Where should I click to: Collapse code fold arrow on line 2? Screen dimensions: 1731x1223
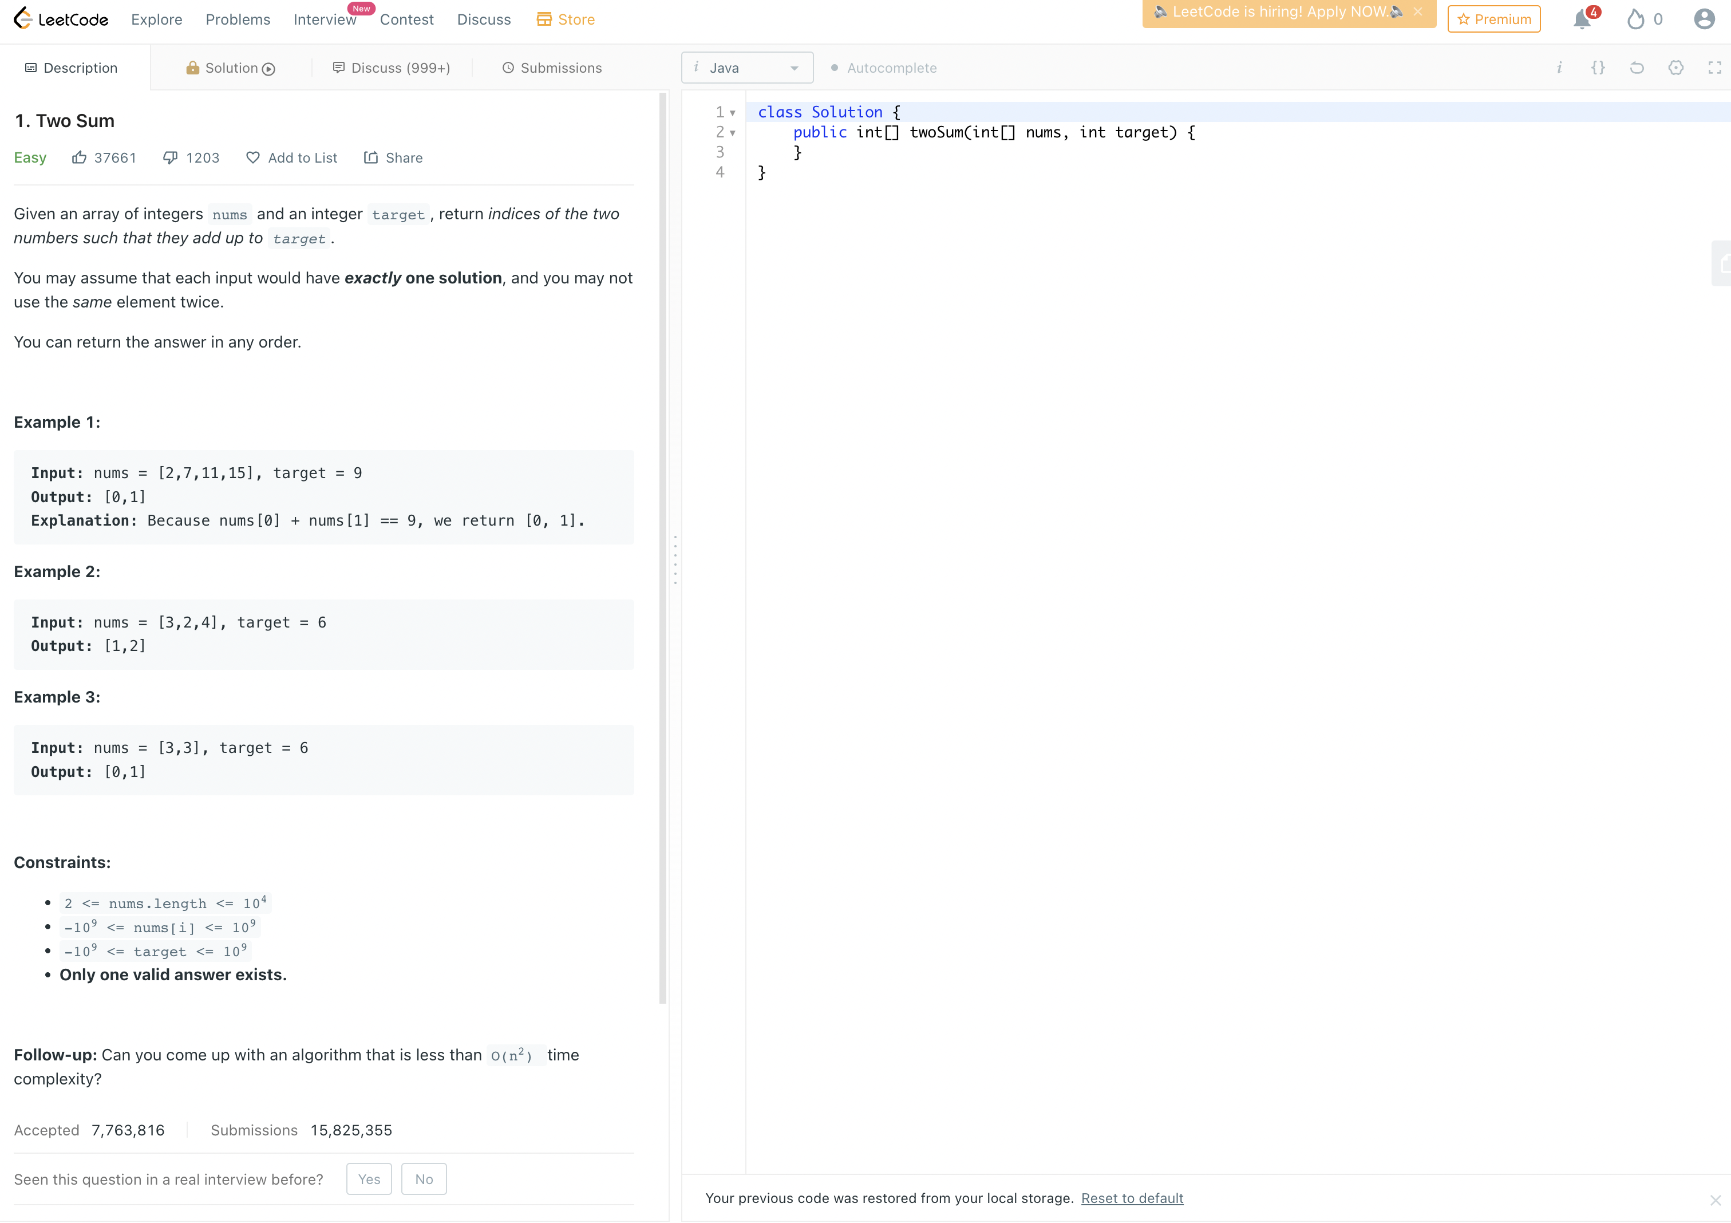click(x=732, y=133)
